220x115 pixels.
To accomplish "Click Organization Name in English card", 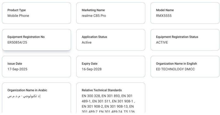I will [185, 67].
